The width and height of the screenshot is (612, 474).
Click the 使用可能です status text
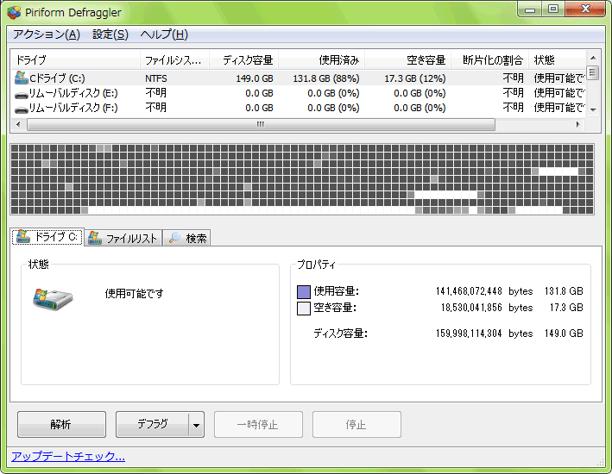coord(134,294)
